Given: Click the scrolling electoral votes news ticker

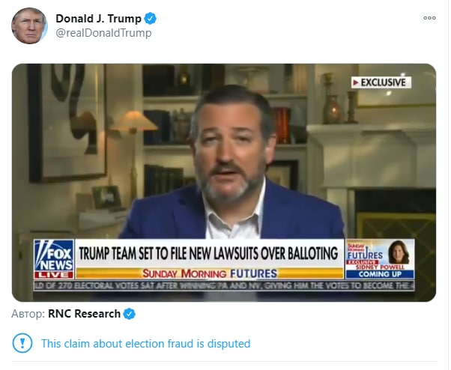Looking at the screenshot, I should coord(224,286).
